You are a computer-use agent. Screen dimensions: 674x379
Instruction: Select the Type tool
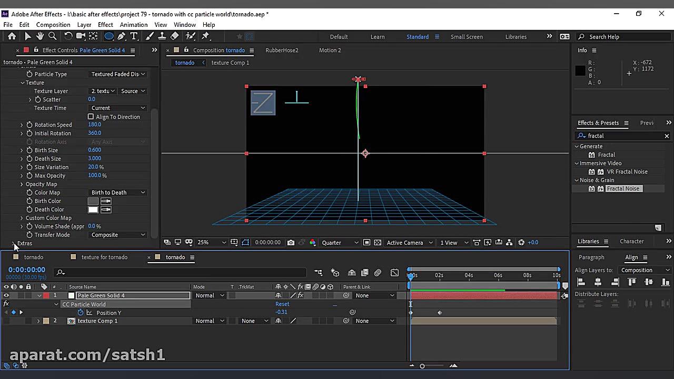click(x=134, y=36)
